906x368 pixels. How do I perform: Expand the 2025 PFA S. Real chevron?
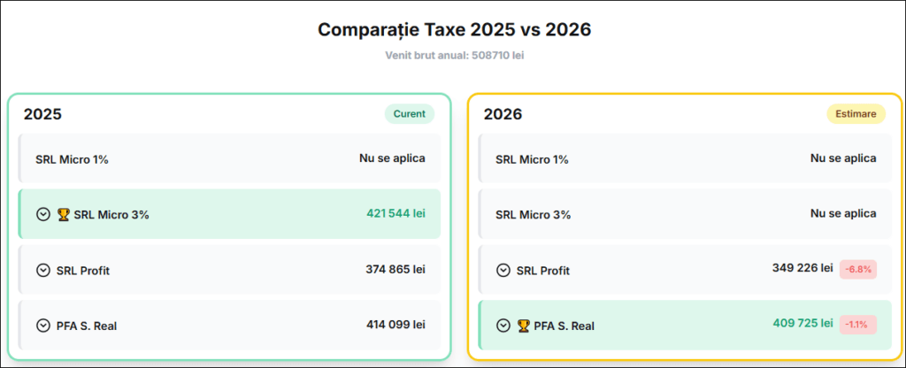(x=43, y=326)
